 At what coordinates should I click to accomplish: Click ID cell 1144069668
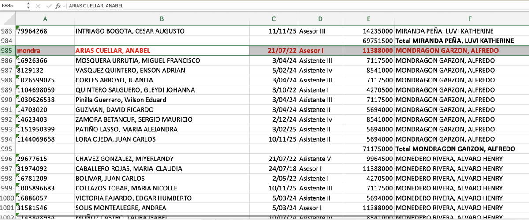click(x=45, y=139)
